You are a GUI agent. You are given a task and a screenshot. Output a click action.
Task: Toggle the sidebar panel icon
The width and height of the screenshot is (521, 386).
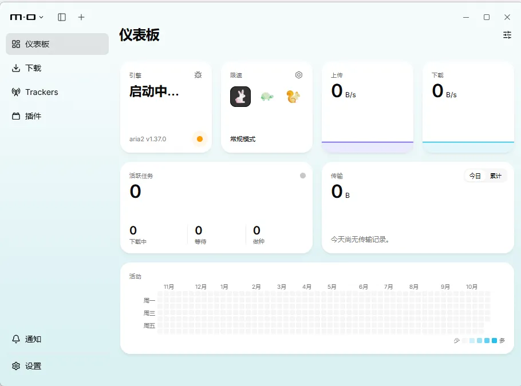pos(62,17)
